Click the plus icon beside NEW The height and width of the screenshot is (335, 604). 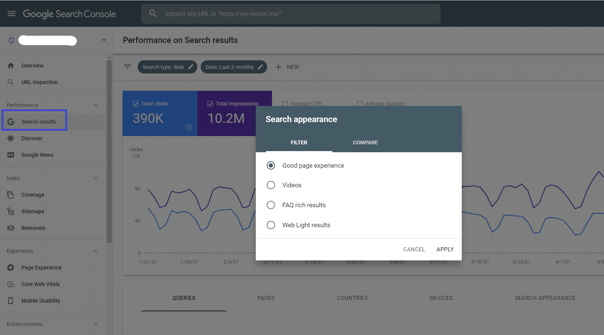278,67
